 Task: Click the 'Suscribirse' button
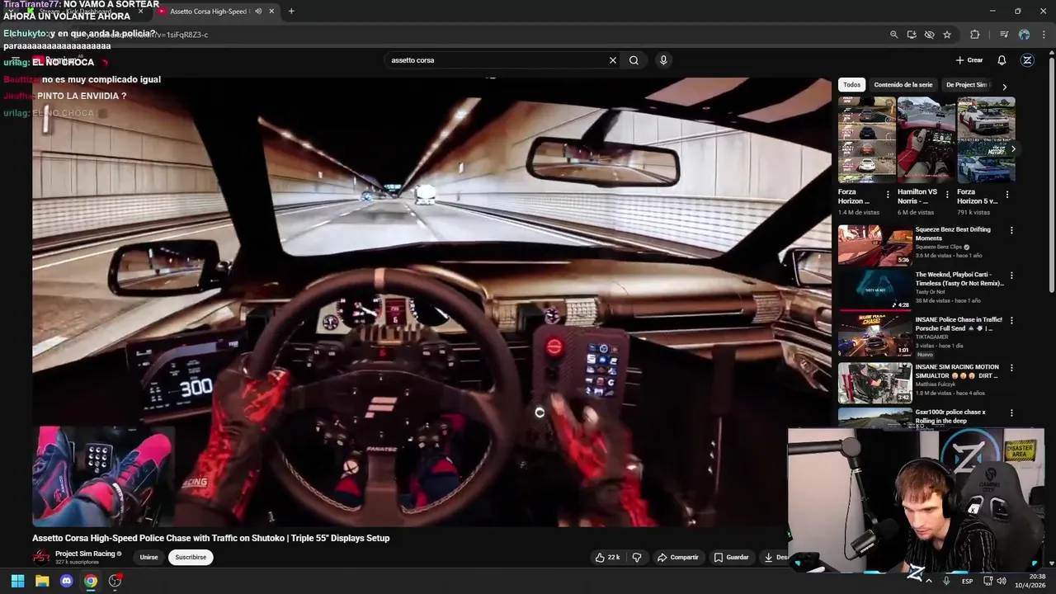191,558
